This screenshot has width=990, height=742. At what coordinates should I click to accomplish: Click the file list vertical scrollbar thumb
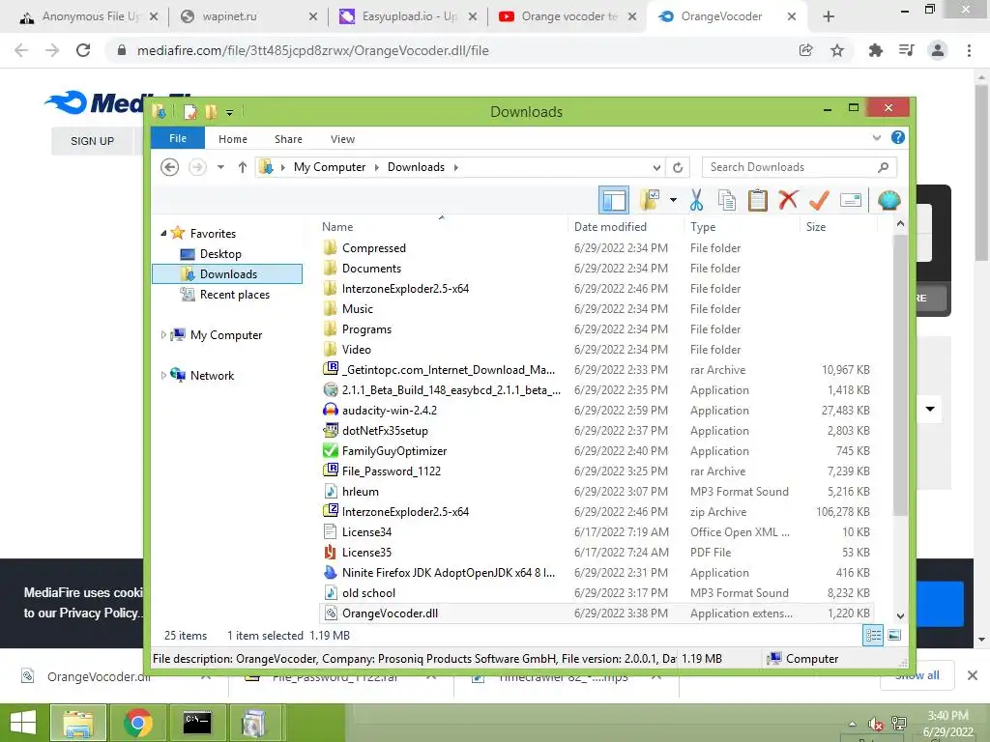[900, 375]
